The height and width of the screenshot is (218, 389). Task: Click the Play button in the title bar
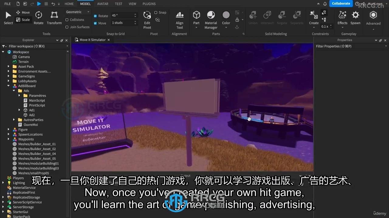(39, 4)
